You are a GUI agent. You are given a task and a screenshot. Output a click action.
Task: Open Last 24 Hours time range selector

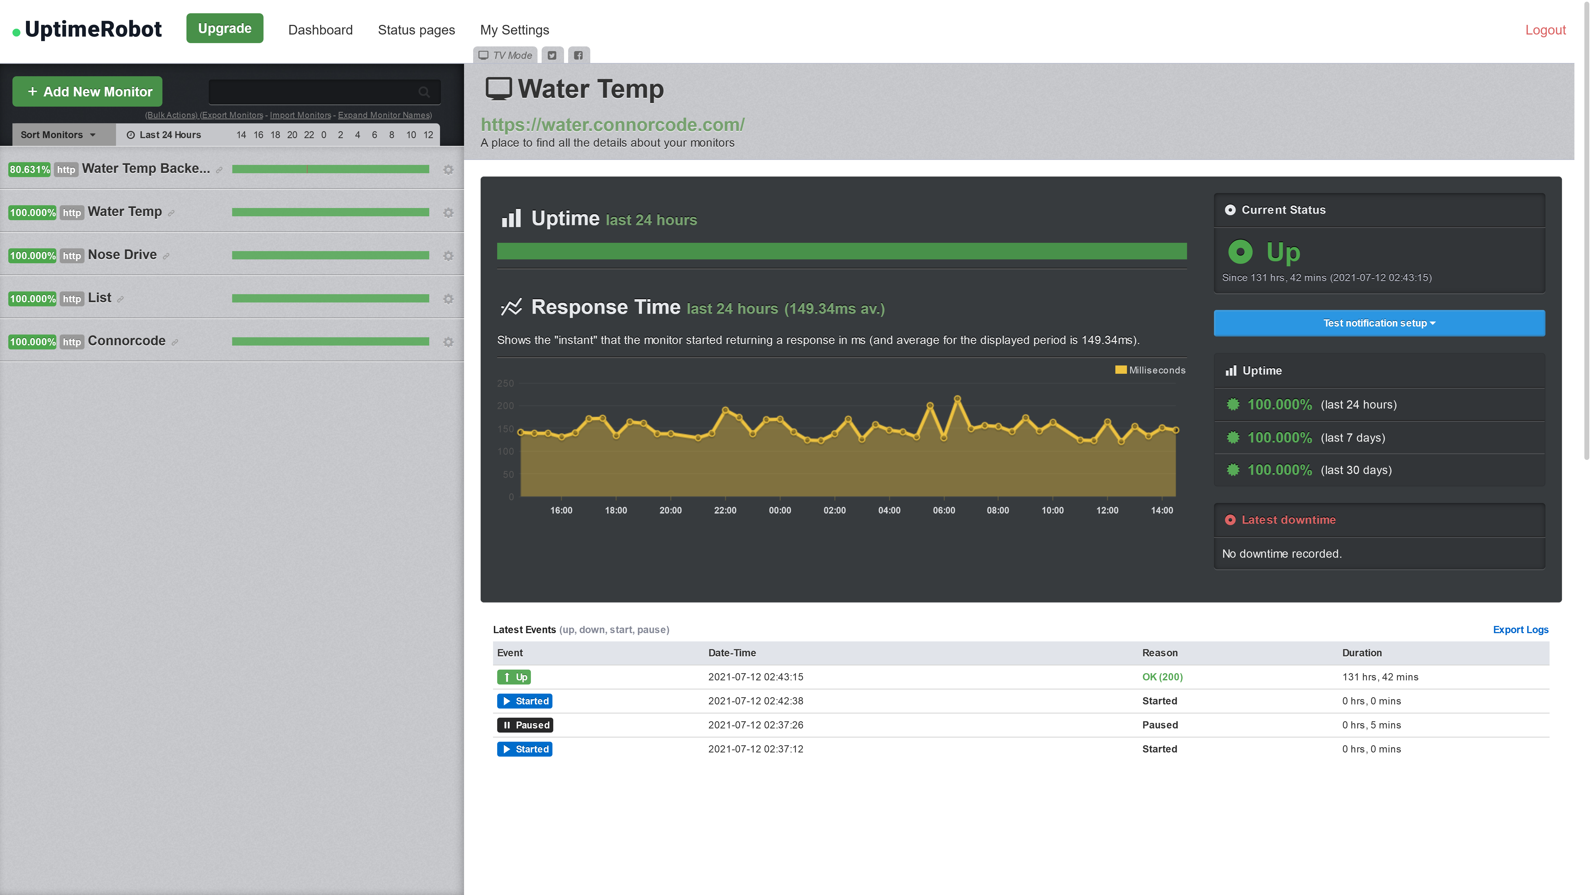pyautogui.click(x=164, y=135)
